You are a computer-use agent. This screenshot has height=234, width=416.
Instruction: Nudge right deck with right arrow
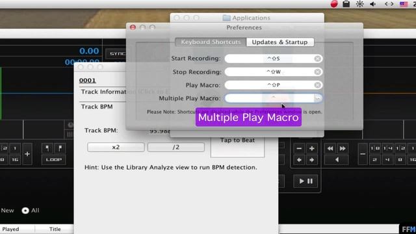point(312,160)
